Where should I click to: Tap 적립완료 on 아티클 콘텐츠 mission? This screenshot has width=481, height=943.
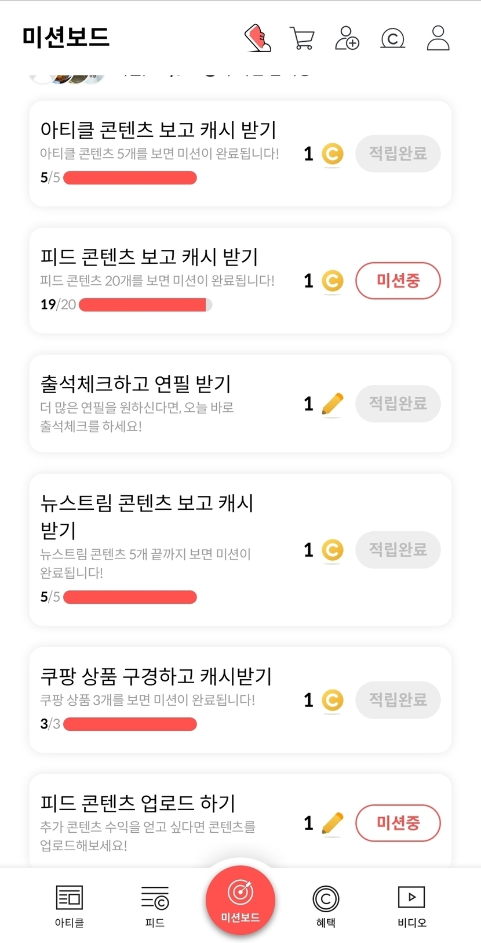[x=398, y=154]
